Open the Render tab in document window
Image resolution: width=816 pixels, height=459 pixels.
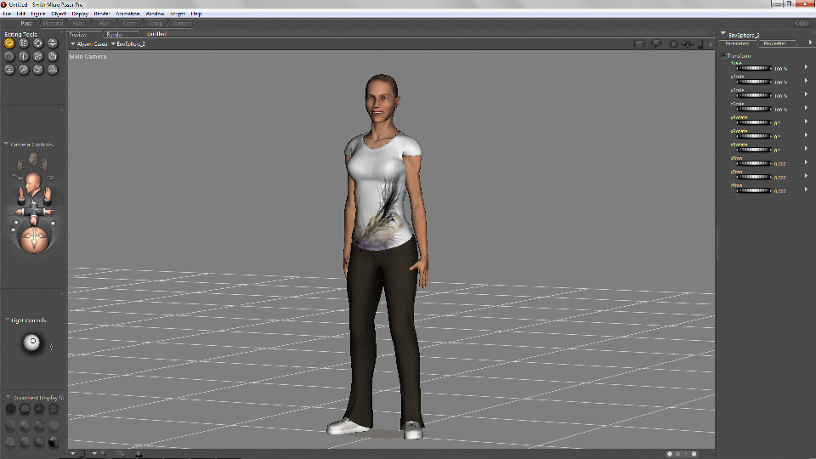tap(115, 34)
